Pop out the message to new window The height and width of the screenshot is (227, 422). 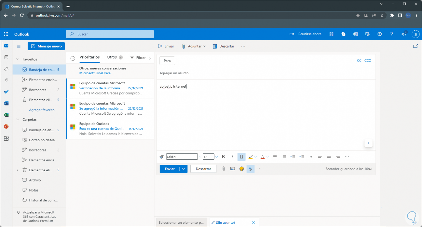[x=416, y=46]
